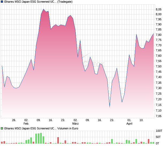
Task: Click the 'Feb.' month label
Action: click(x=26, y=124)
